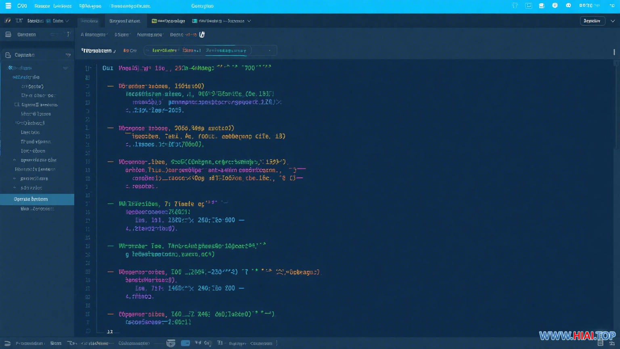Open the dropdown chevron in the second toolbar left
This screenshot has width=620, height=349.
(67, 21)
